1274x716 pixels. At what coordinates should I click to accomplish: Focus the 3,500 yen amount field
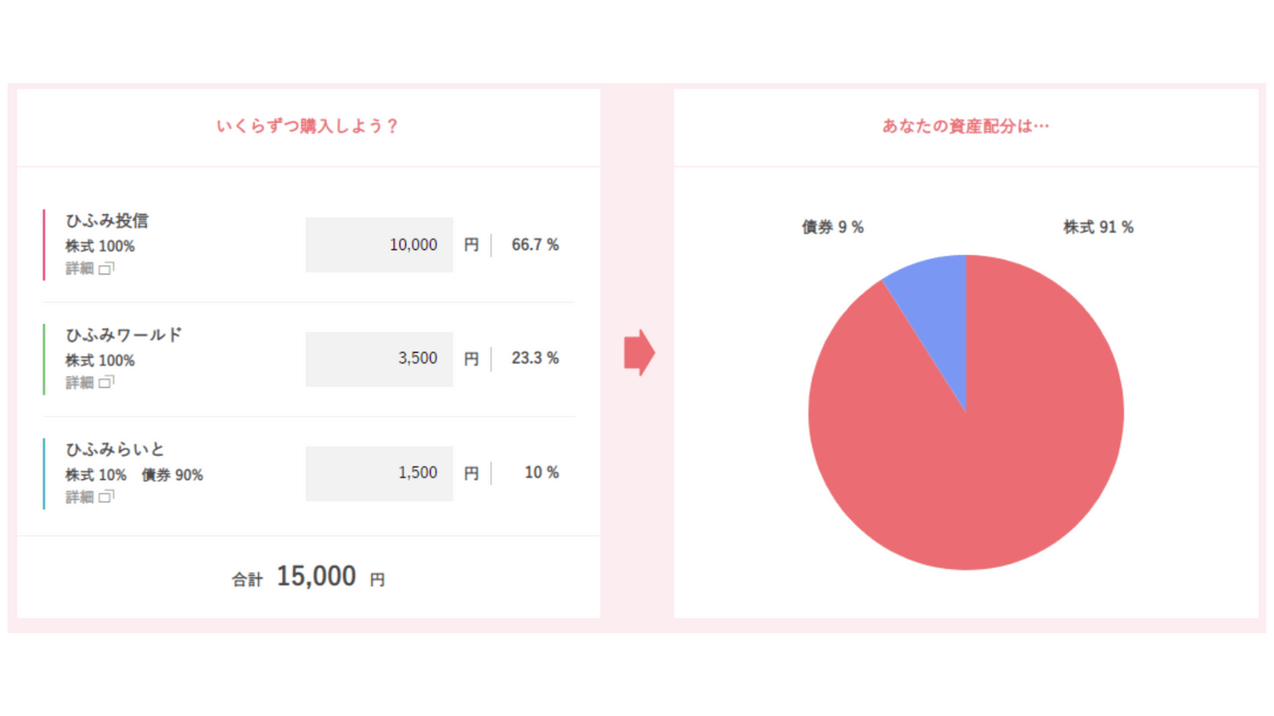tap(379, 358)
